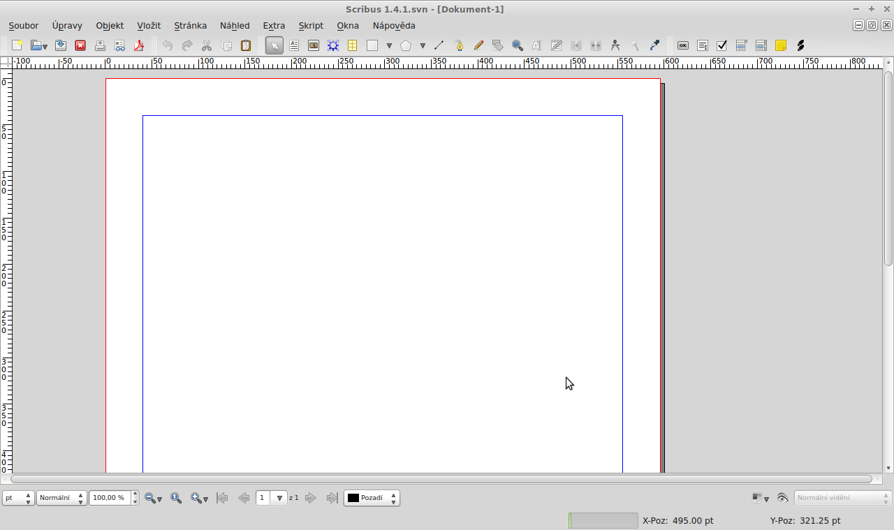
Task: Open the shape type dropdown arrow
Action: [x=389, y=46]
